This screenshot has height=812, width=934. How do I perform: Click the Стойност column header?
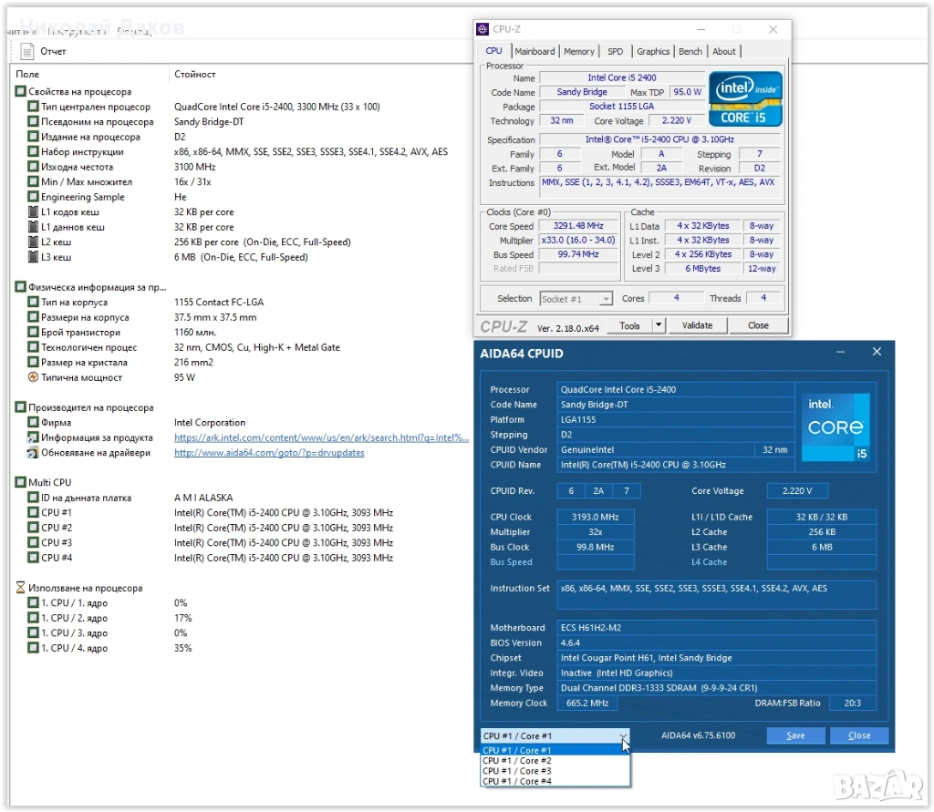click(194, 74)
